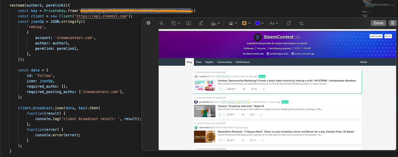Open the Wallet tab
The width and height of the screenshot is (398, 157).
pyautogui.click(x=364, y=62)
